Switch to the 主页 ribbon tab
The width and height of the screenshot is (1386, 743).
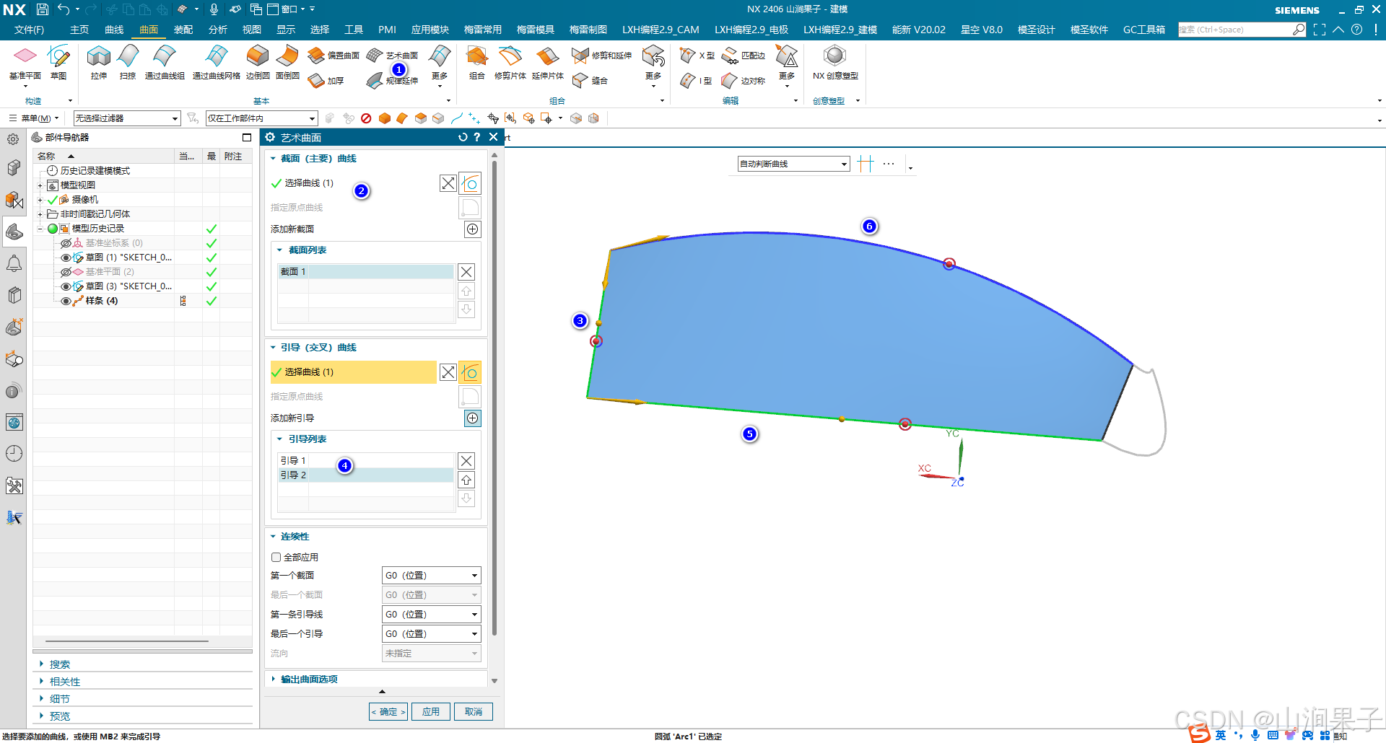tap(79, 30)
